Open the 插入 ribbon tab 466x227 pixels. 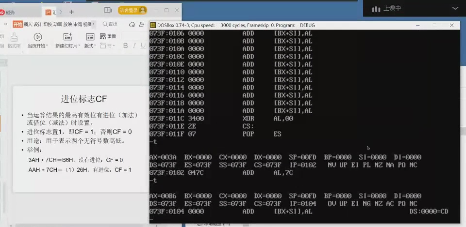(28, 24)
